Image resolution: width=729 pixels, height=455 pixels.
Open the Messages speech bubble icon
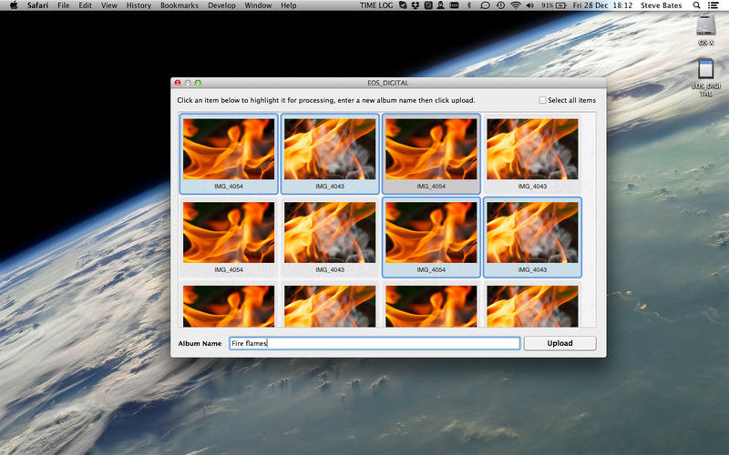coord(485,5)
